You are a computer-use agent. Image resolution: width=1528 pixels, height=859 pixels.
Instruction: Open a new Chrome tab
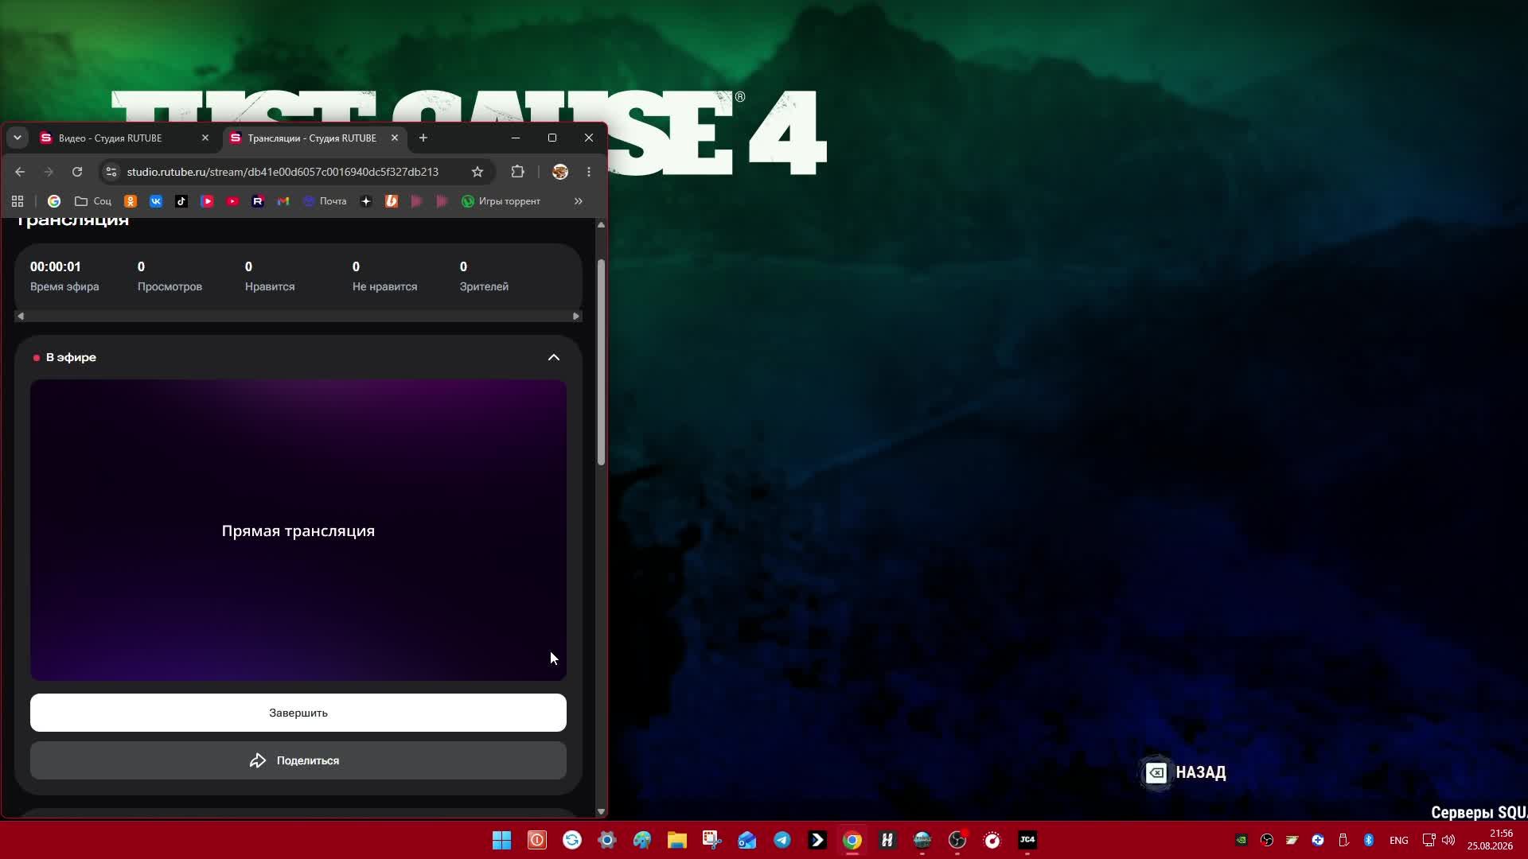[x=423, y=138]
